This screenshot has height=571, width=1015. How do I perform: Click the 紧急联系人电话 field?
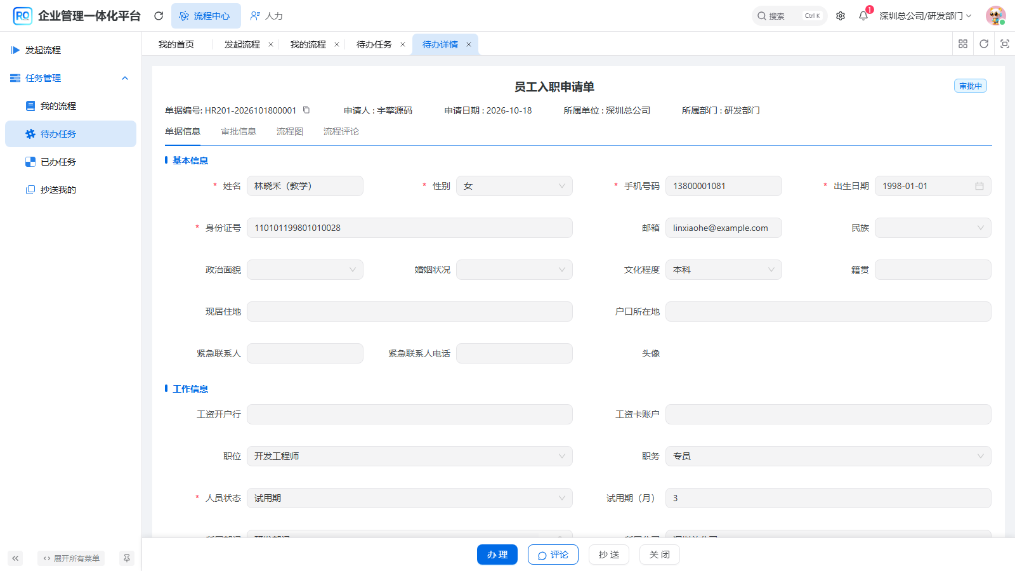click(514, 353)
